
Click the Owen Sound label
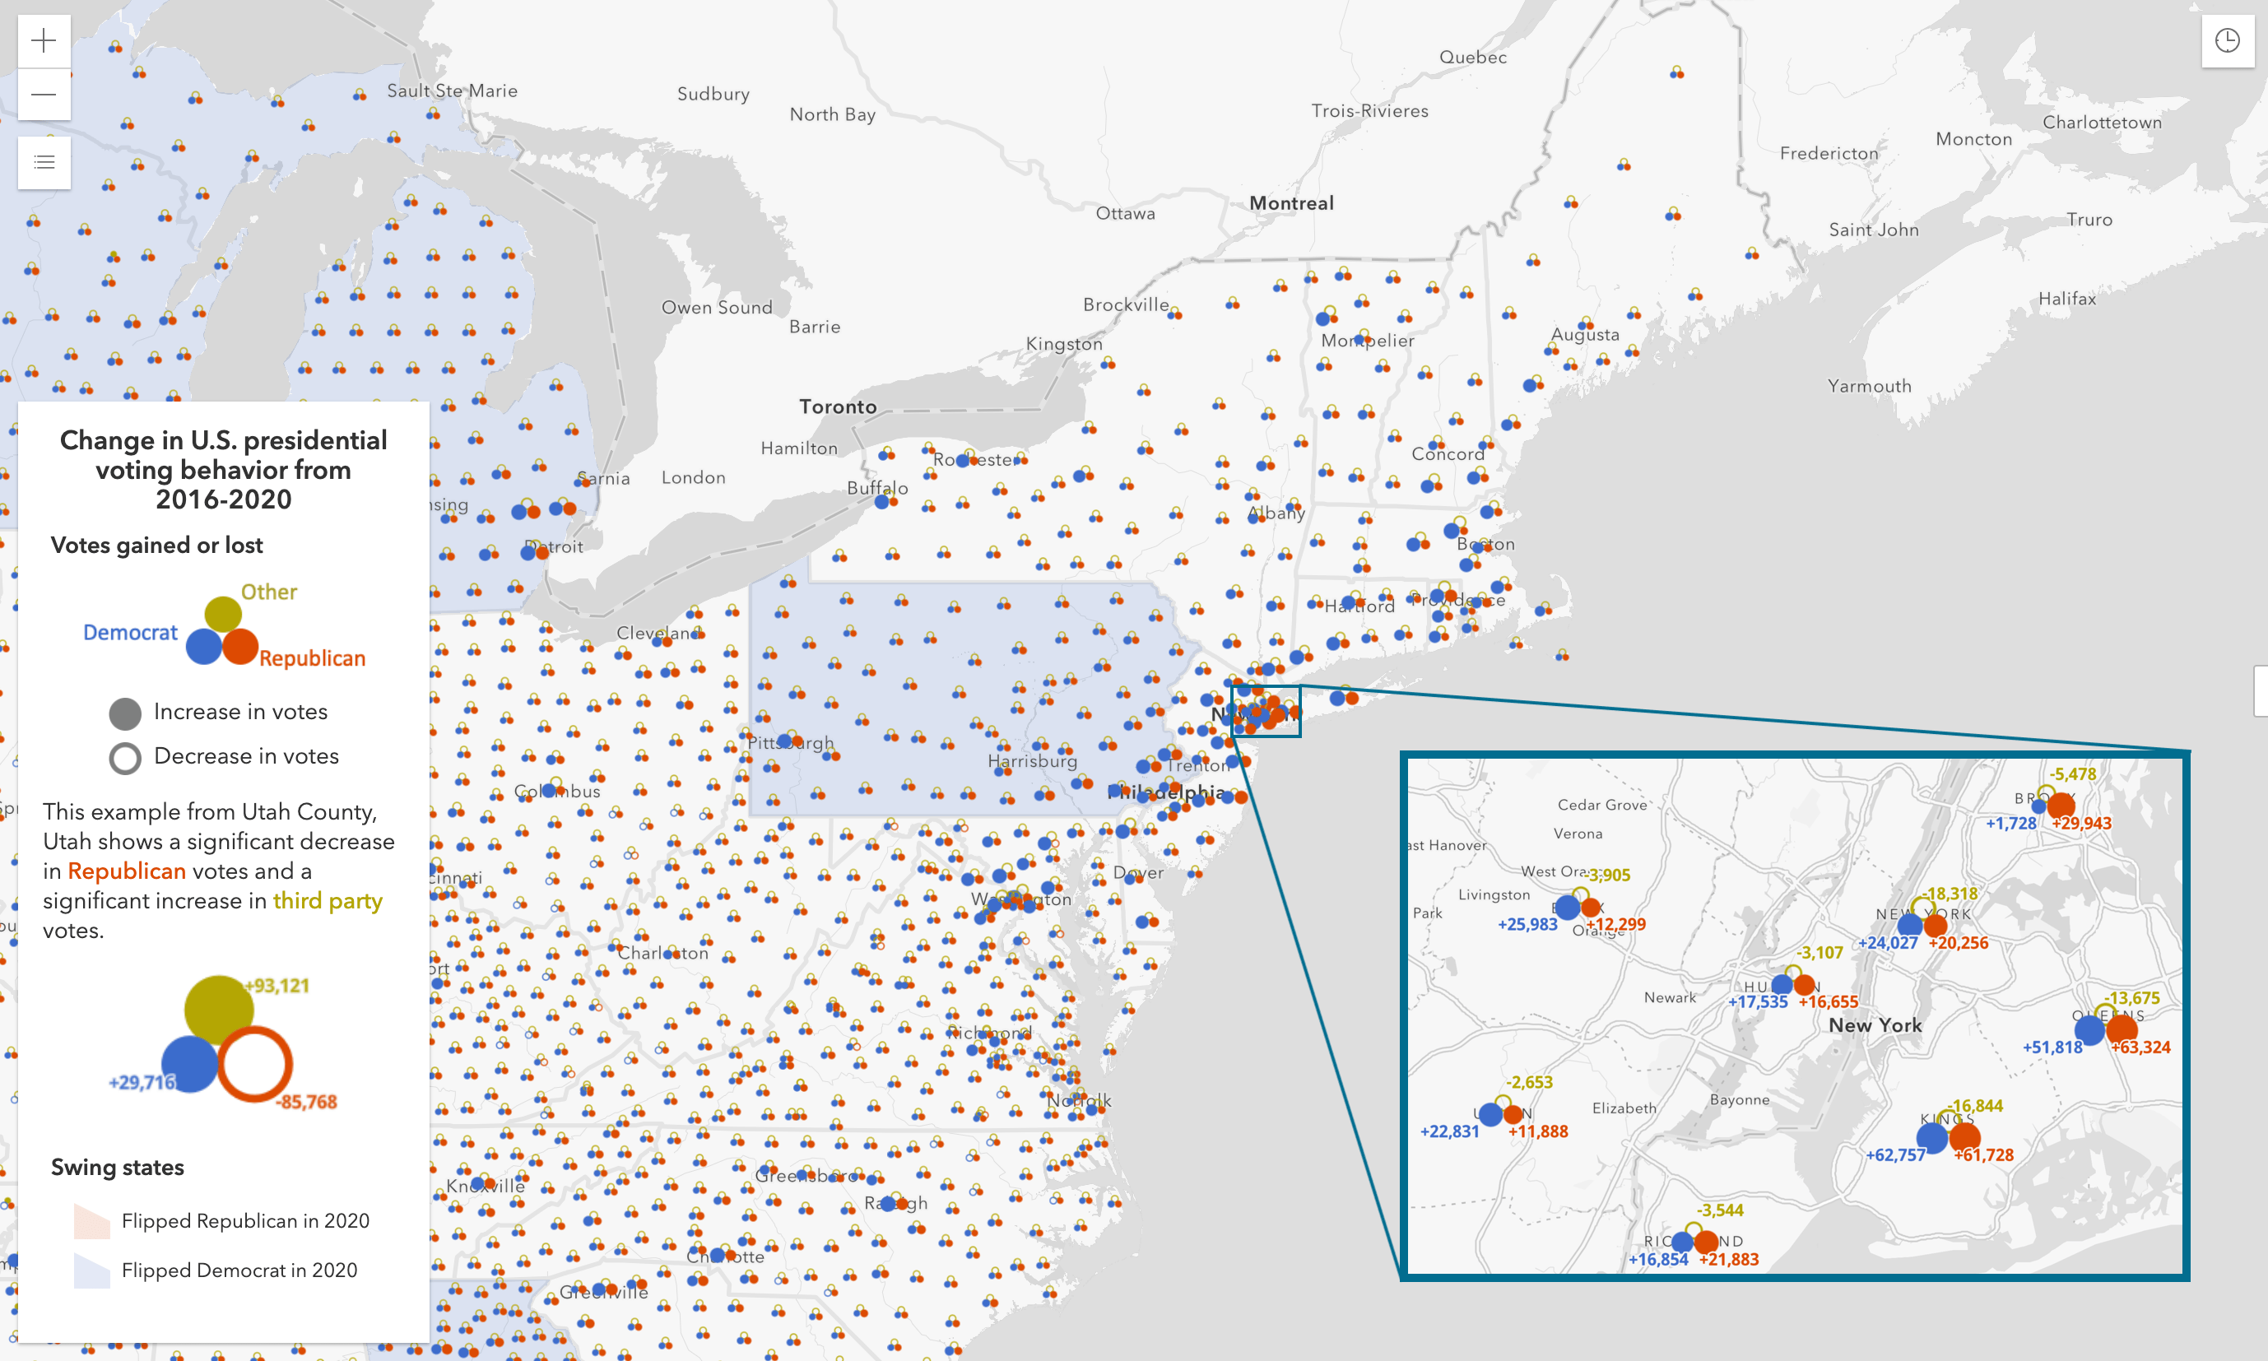[717, 307]
